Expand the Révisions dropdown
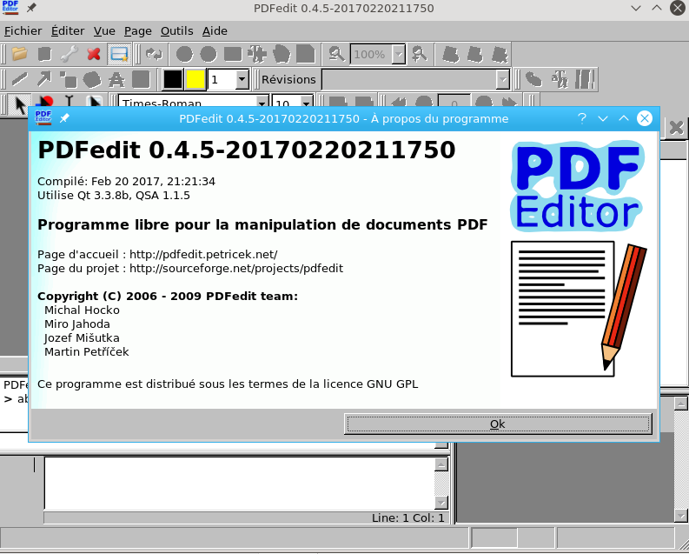 click(502, 80)
